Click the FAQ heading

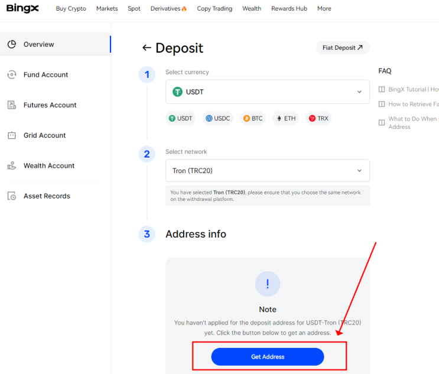click(x=385, y=71)
